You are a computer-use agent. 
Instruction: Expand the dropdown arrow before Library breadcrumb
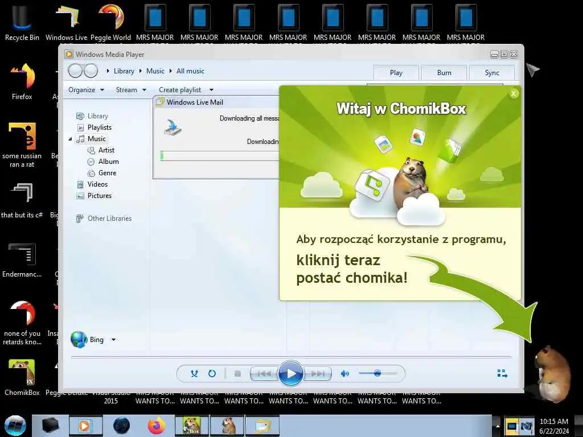[108, 71]
